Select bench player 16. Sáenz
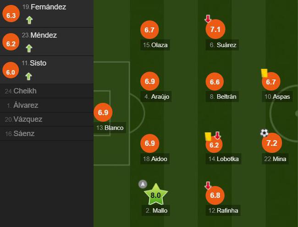The image size is (298, 227). pos(47,134)
